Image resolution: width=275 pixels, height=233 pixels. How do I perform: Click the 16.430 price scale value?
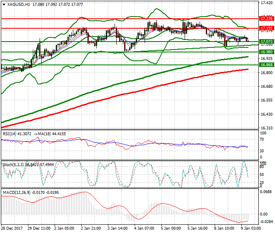point(267,114)
